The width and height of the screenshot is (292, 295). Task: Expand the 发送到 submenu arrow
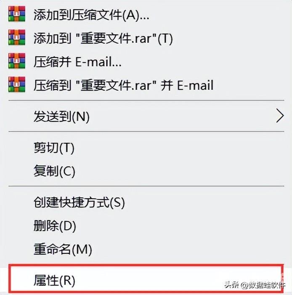(x=280, y=116)
